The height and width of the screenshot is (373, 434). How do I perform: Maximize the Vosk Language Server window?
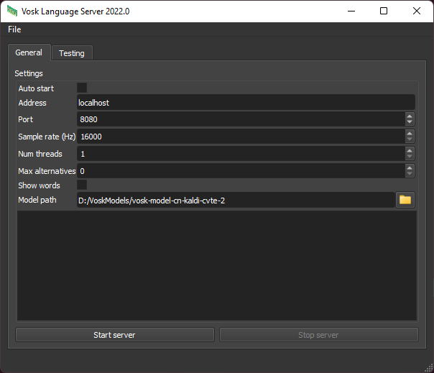(384, 11)
